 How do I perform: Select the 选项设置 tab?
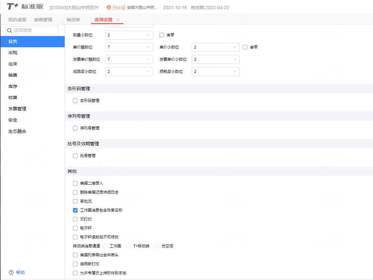point(104,20)
